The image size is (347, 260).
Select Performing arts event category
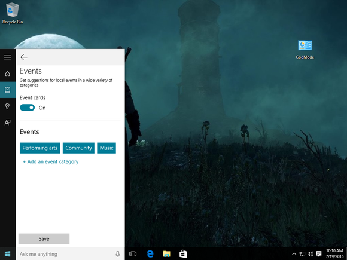tap(40, 148)
